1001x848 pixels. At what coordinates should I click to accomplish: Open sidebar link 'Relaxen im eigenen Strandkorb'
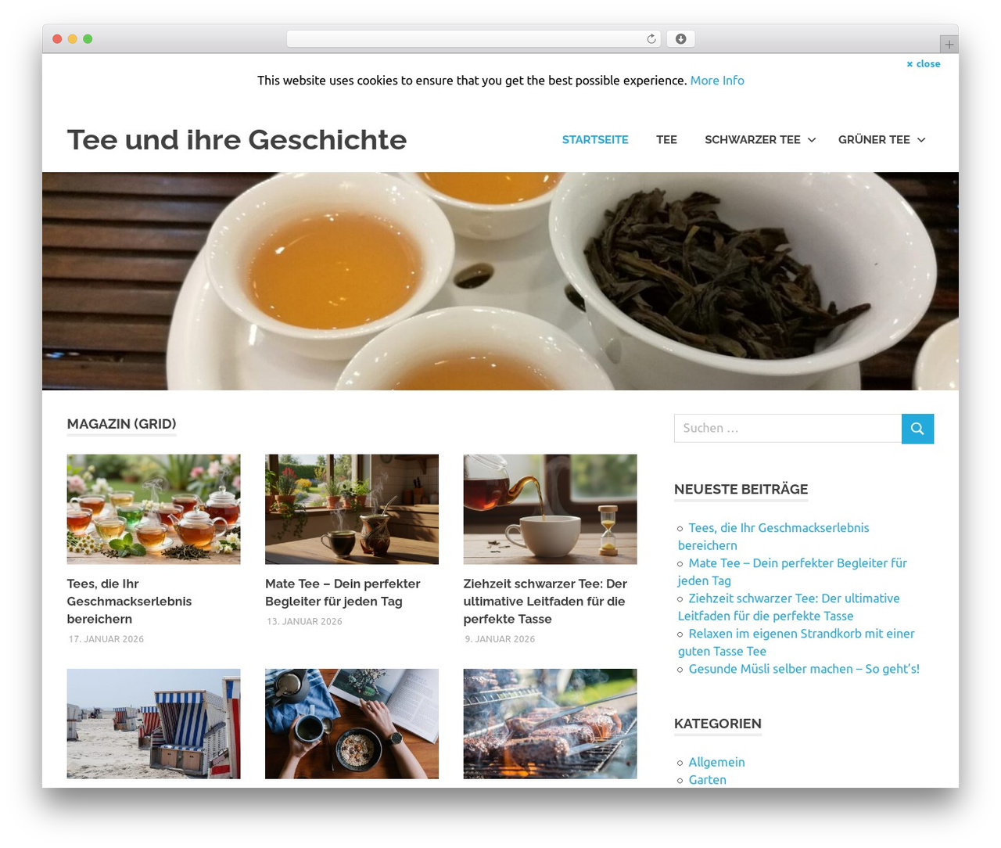[x=796, y=642]
